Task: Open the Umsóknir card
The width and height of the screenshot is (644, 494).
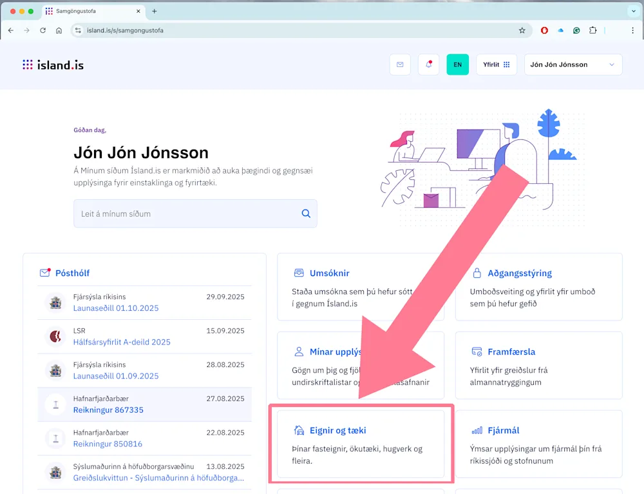Action: (x=361, y=287)
